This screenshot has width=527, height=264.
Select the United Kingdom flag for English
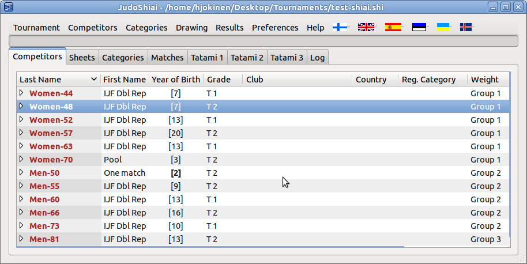click(x=366, y=27)
